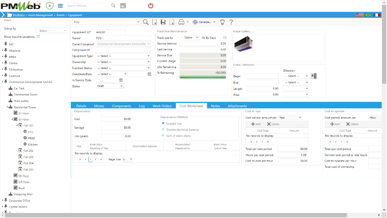Switch to the Components tab
The height and width of the screenshot is (218, 387).
[121, 106]
